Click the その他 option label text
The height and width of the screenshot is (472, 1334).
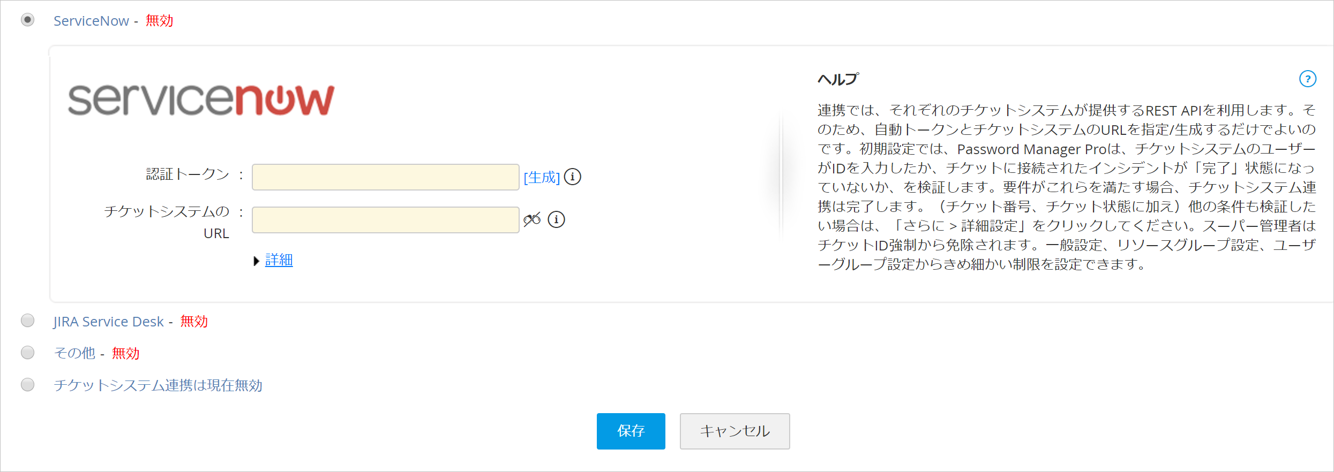(74, 353)
